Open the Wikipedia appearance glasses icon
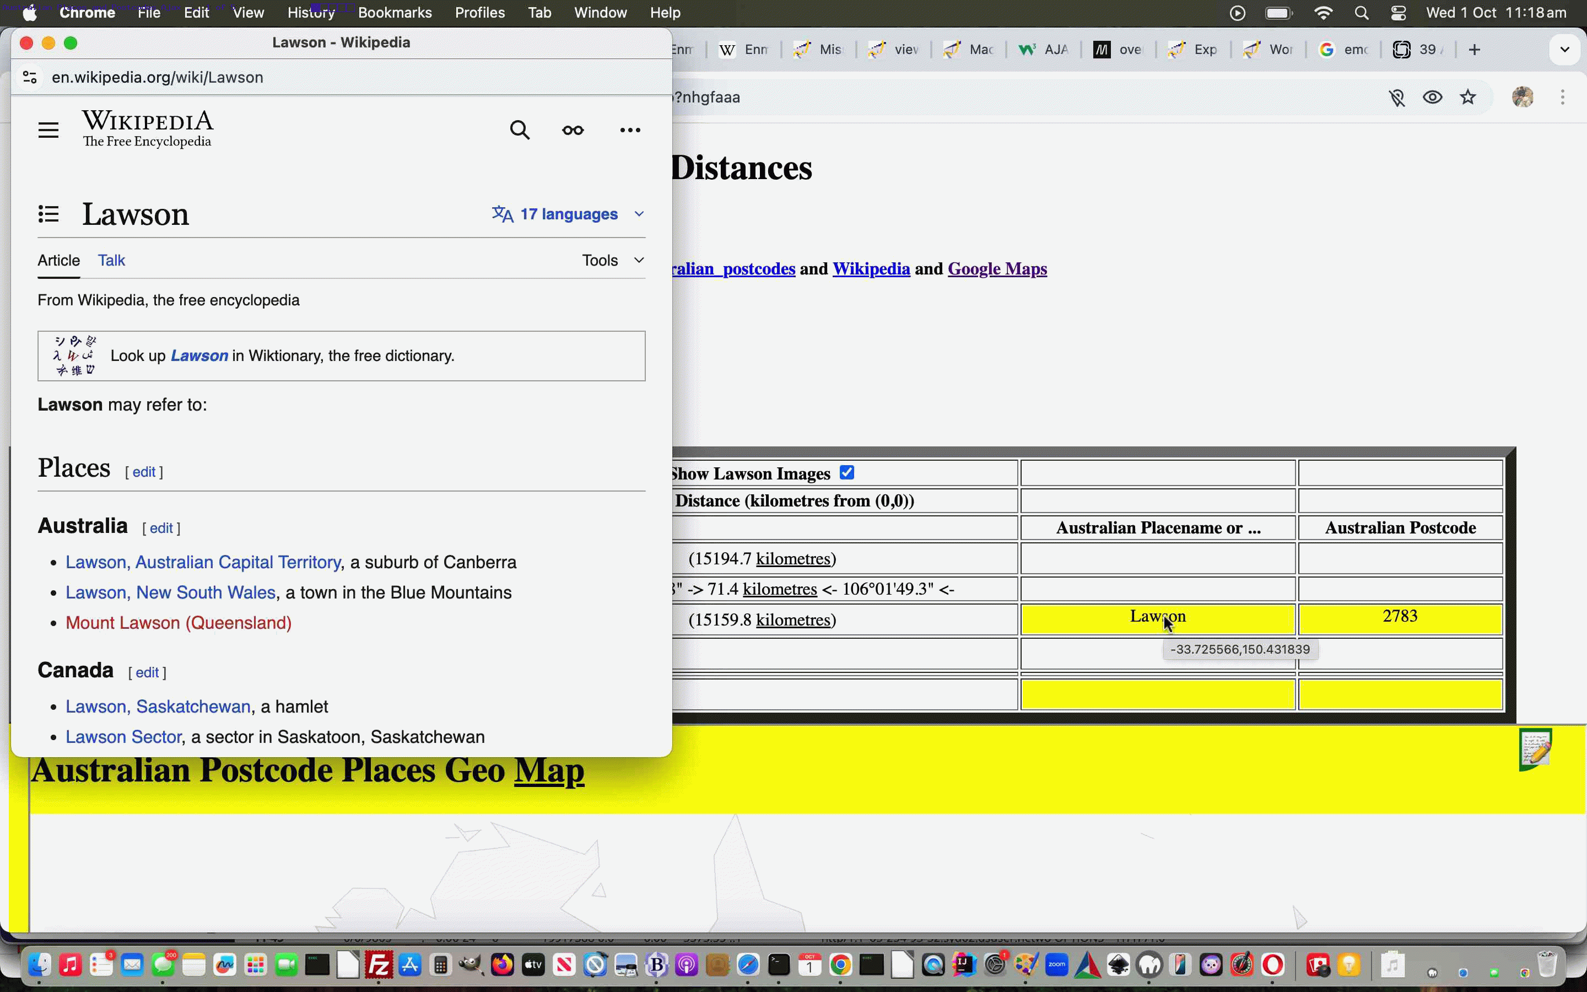 point(573,130)
